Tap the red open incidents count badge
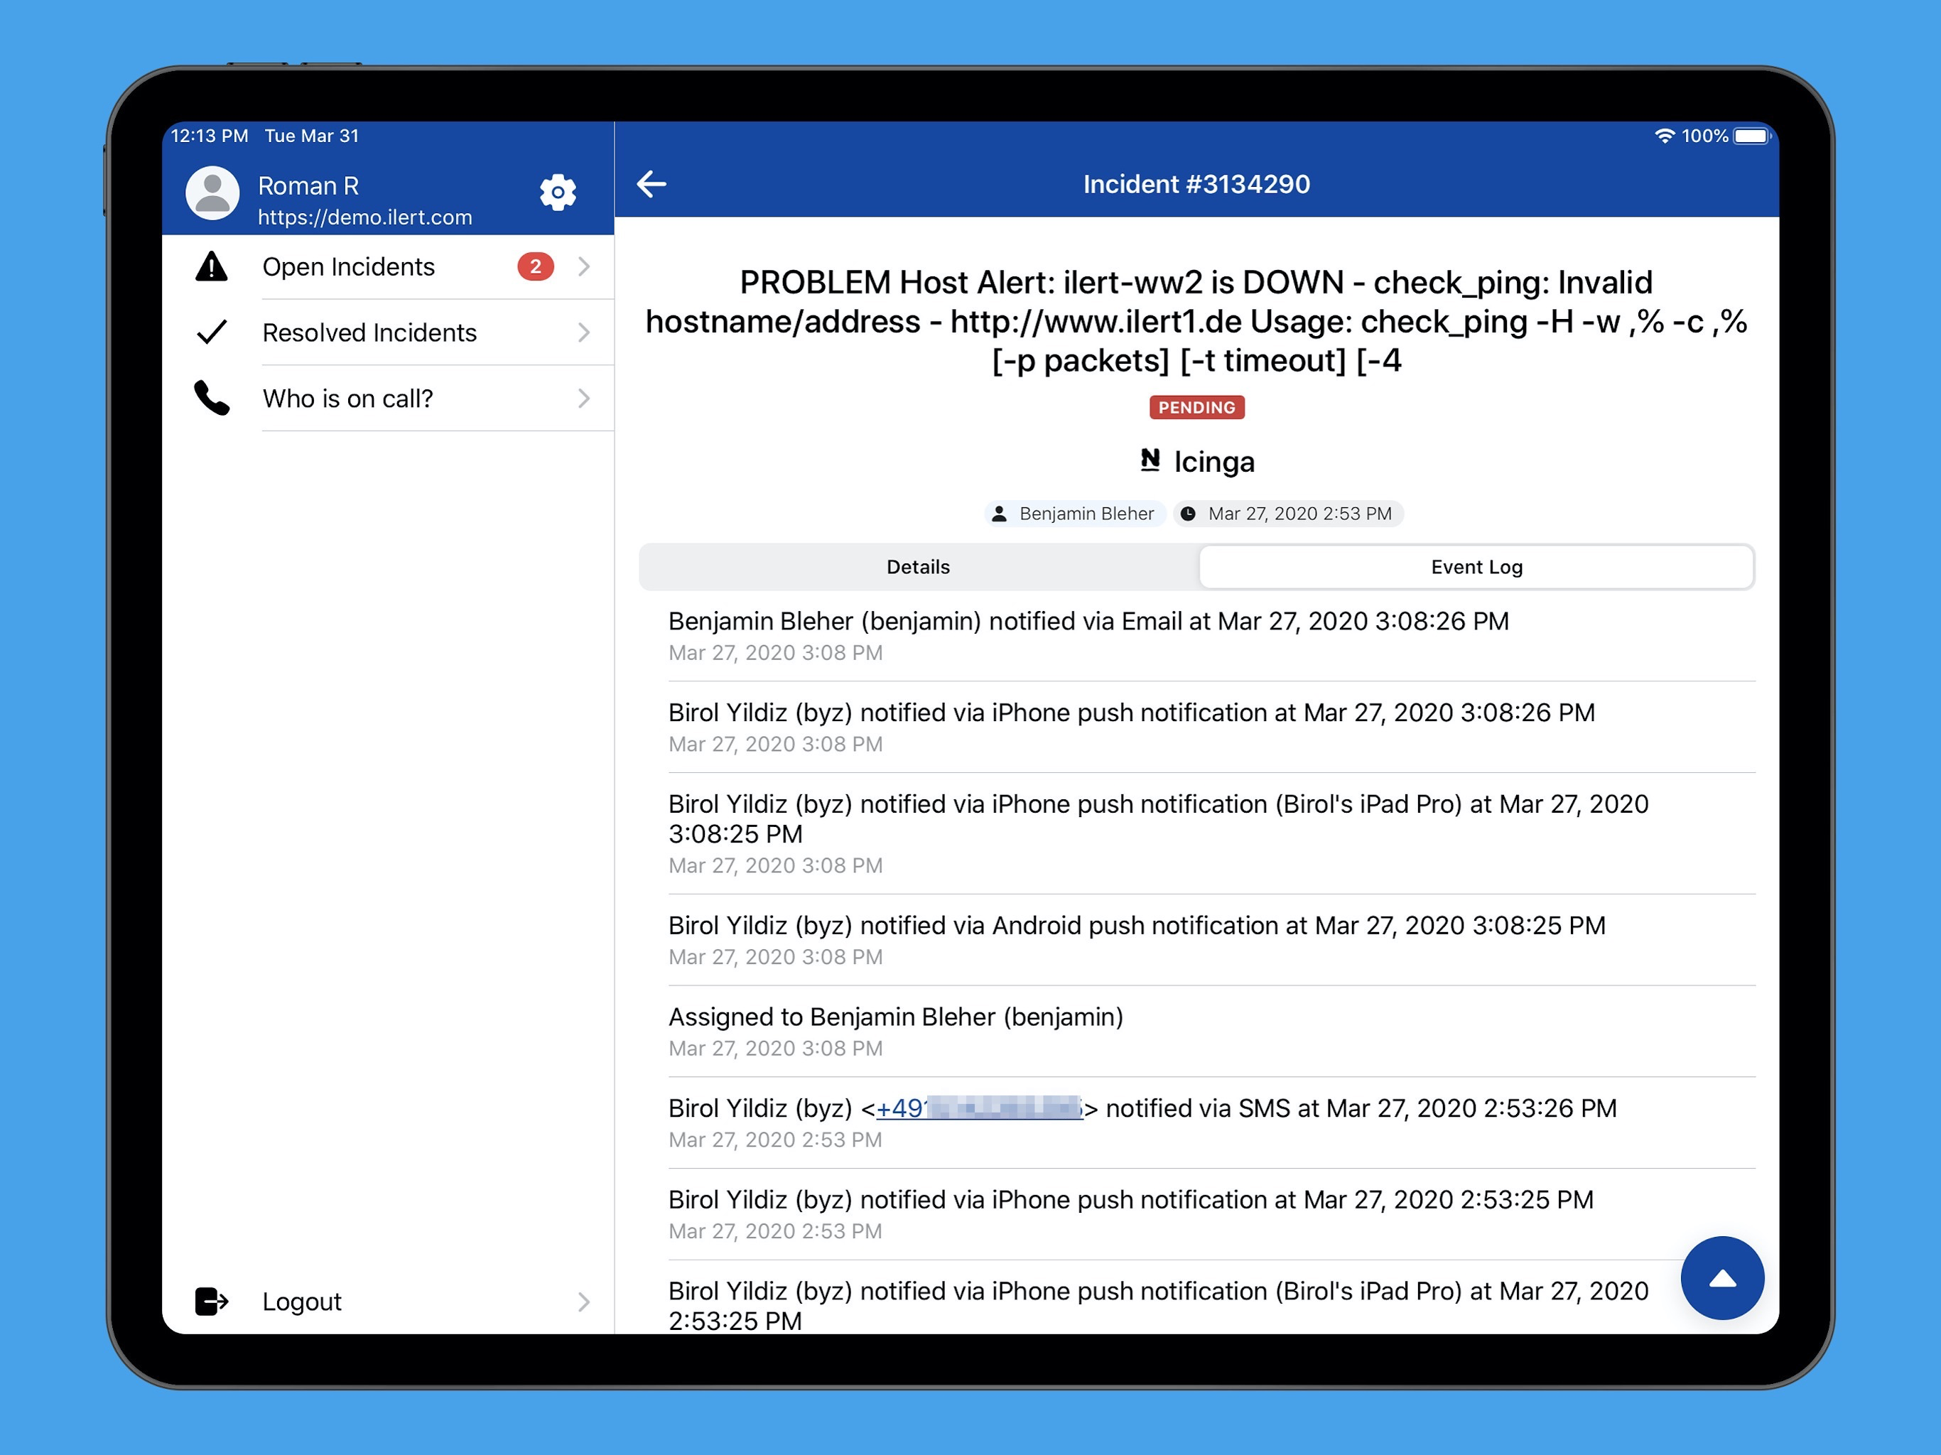1941x1455 pixels. [x=535, y=266]
